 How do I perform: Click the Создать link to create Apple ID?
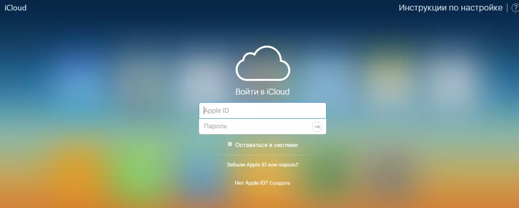coord(280,183)
